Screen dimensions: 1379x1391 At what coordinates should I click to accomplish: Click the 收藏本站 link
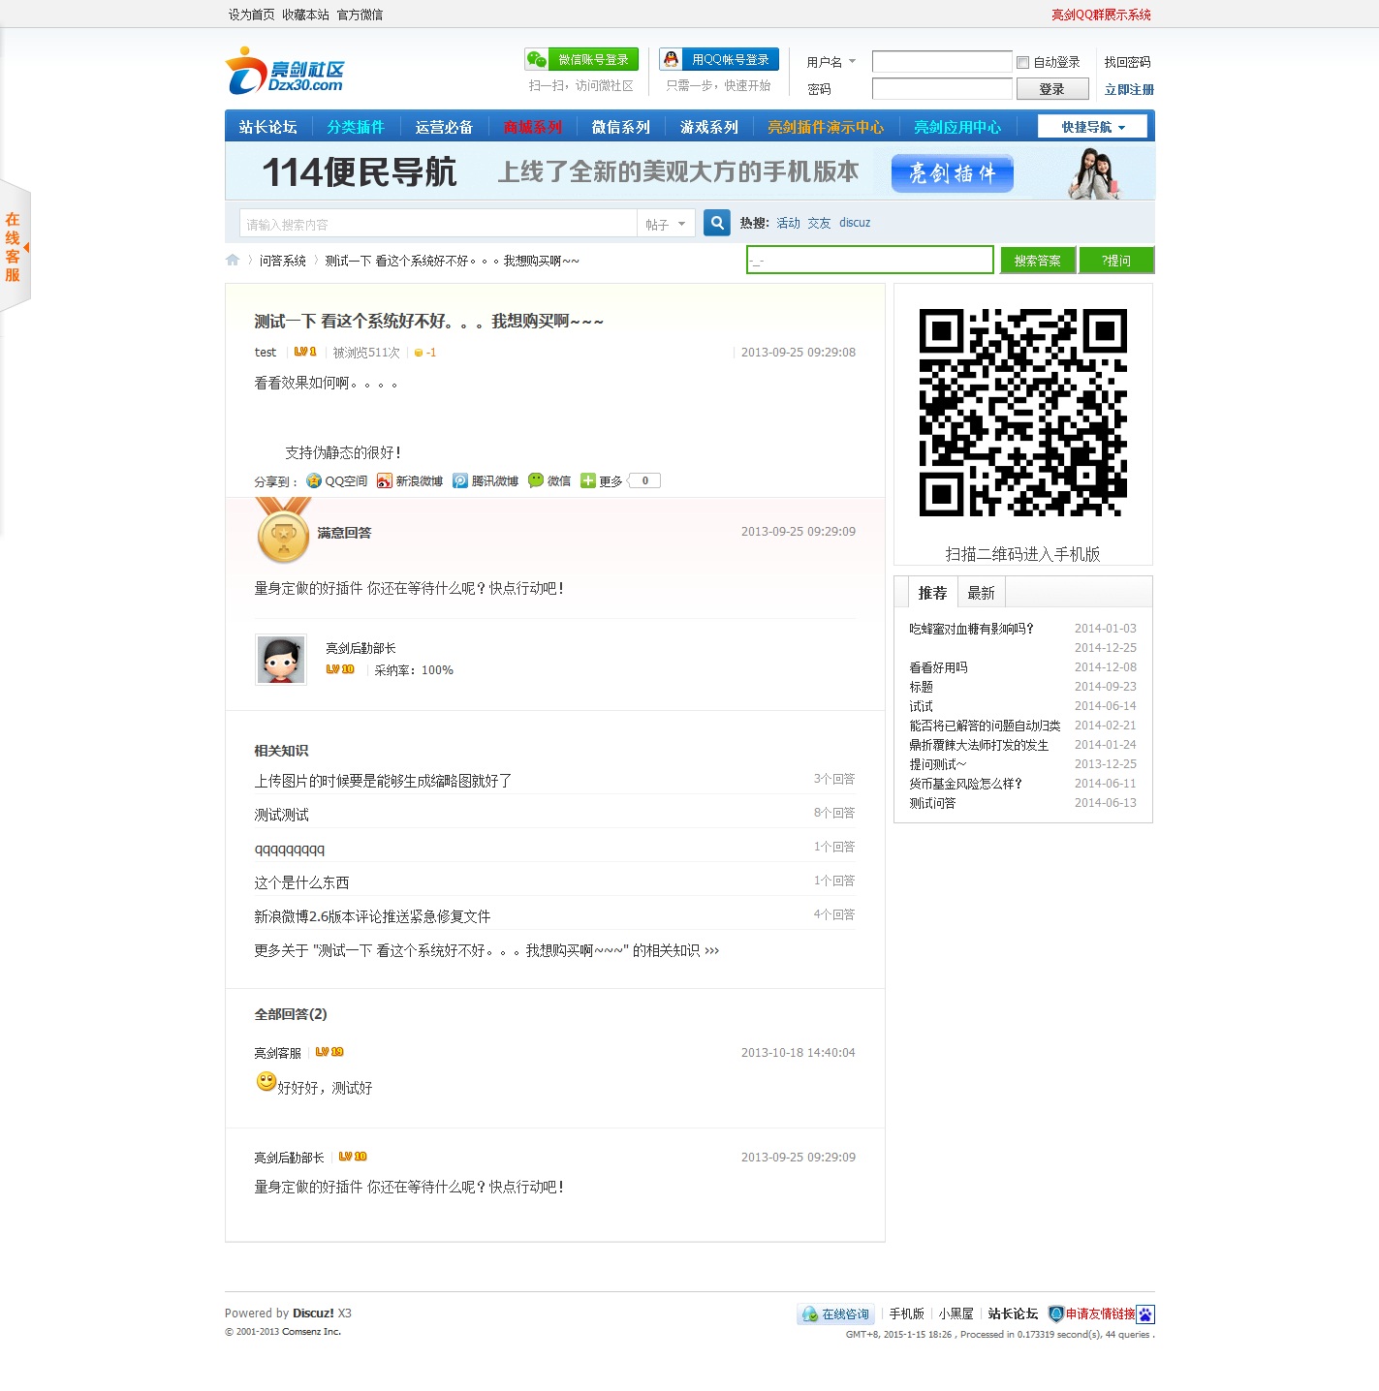pyautogui.click(x=305, y=15)
